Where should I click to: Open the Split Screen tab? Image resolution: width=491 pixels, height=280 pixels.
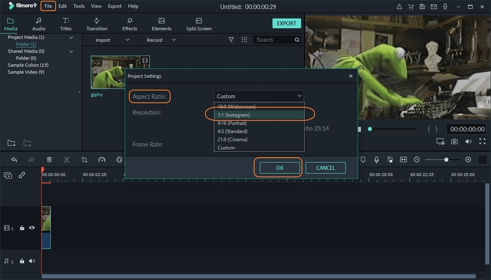point(199,24)
